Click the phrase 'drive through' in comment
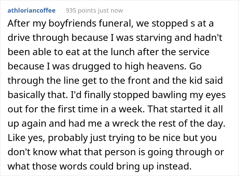The image size is (239, 176). tap(38, 38)
